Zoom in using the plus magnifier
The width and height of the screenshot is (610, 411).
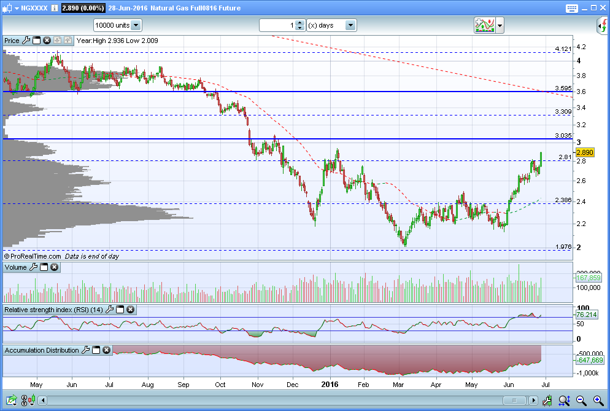click(x=596, y=401)
